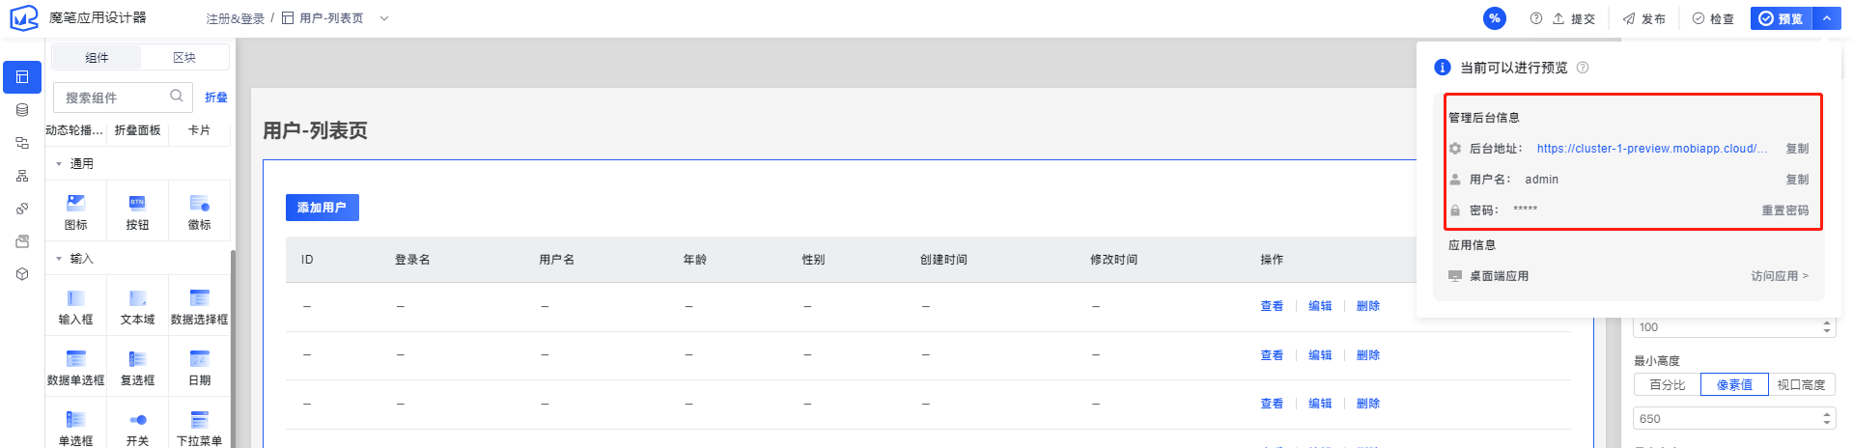Collapse the 通用 component group
Image resolution: width=1853 pixels, height=448 pixels.
(x=59, y=164)
